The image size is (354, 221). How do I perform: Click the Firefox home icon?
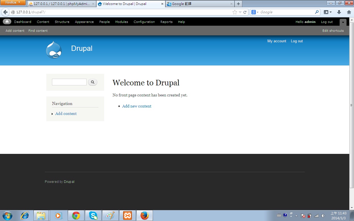(x=349, y=12)
